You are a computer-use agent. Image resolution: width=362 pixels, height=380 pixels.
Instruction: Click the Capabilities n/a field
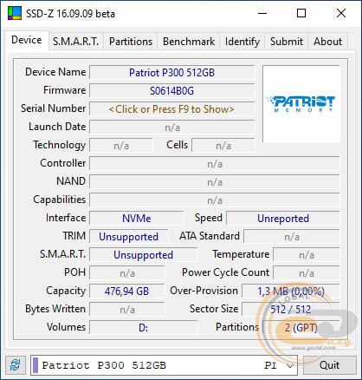point(215,200)
